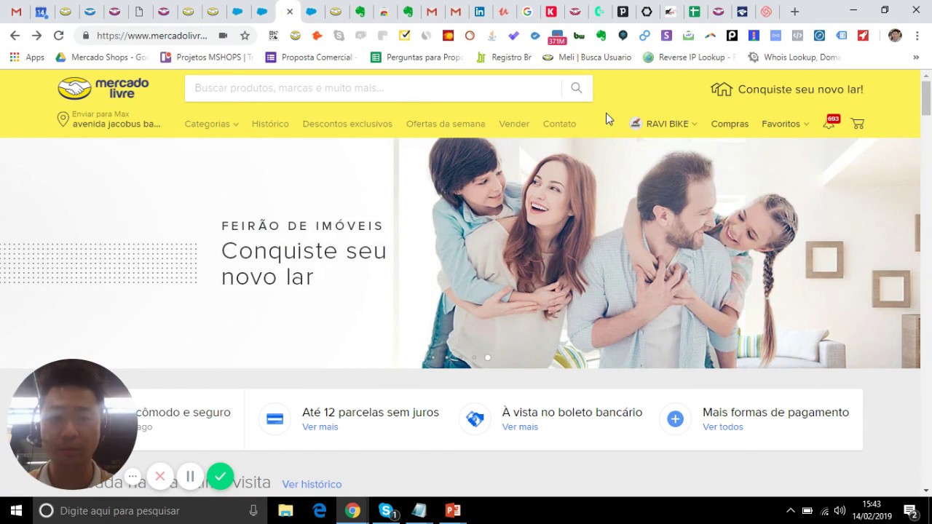Click the boleto bancário icon
The image size is (932, 524).
click(x=475, y=419)
